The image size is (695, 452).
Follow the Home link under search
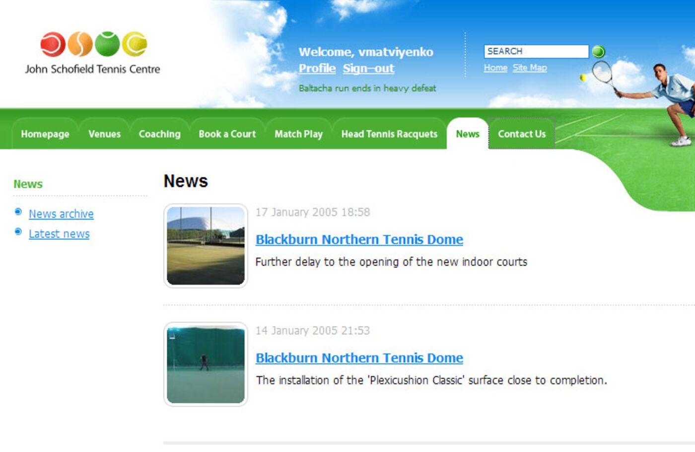pyautogui.click(x=495, y=68)
